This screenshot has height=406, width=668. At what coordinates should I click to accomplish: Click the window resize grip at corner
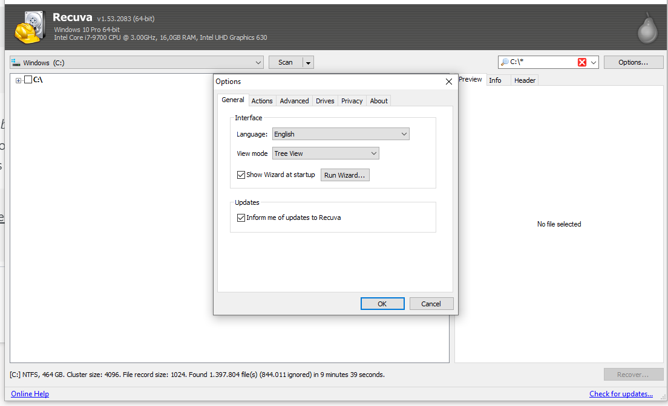(663, 397)
